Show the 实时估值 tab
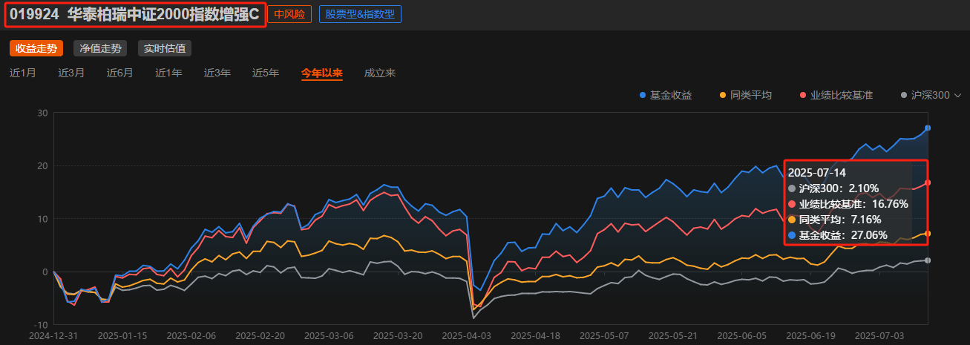Screen dimensions: 970x345 tap(165, 48)
